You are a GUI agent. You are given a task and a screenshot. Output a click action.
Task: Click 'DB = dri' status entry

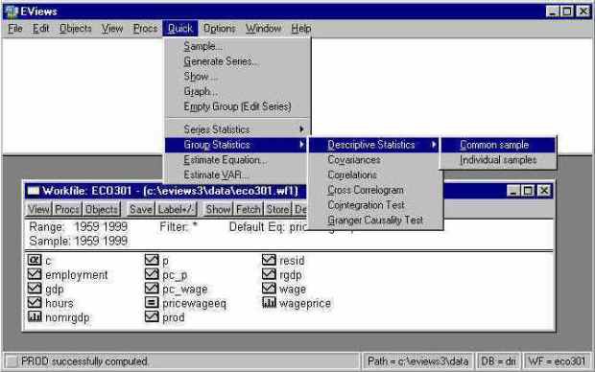click(498, 361)
